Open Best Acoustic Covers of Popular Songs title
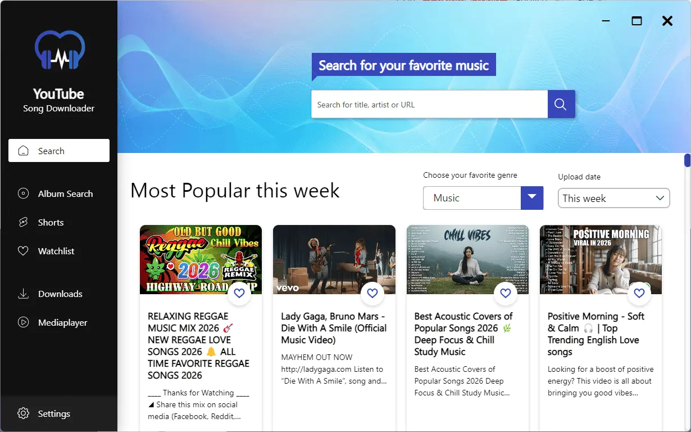Viewport: 691px width, 432px height. click(x=465, y=334)
